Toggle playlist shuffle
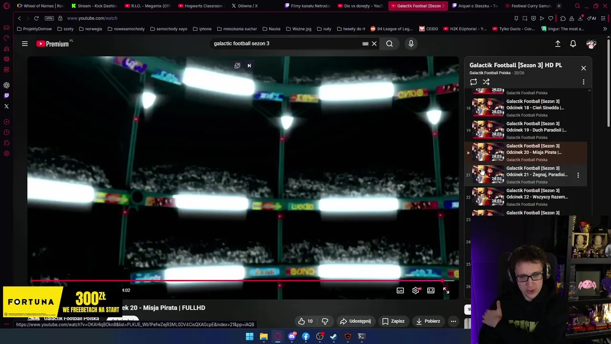This screenshot has height=344, width=611. (x=486, y=82)
